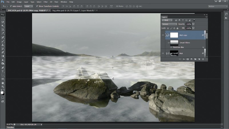Screen dimensions: 229x129
Task: Delete layer using trash icon
Action: pyautogui.click(x=203, y=59)
